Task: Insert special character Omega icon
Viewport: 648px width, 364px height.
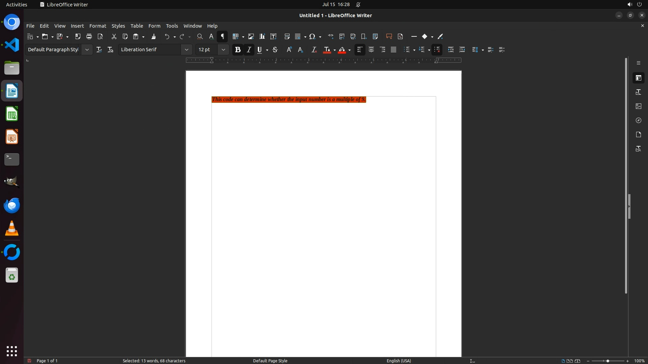Action: point(312,36)
